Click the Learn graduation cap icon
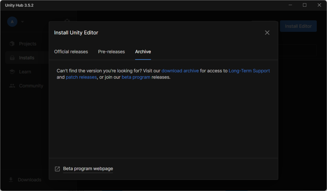This screenshot has height=191, width=327. click(x=12, y=72)
